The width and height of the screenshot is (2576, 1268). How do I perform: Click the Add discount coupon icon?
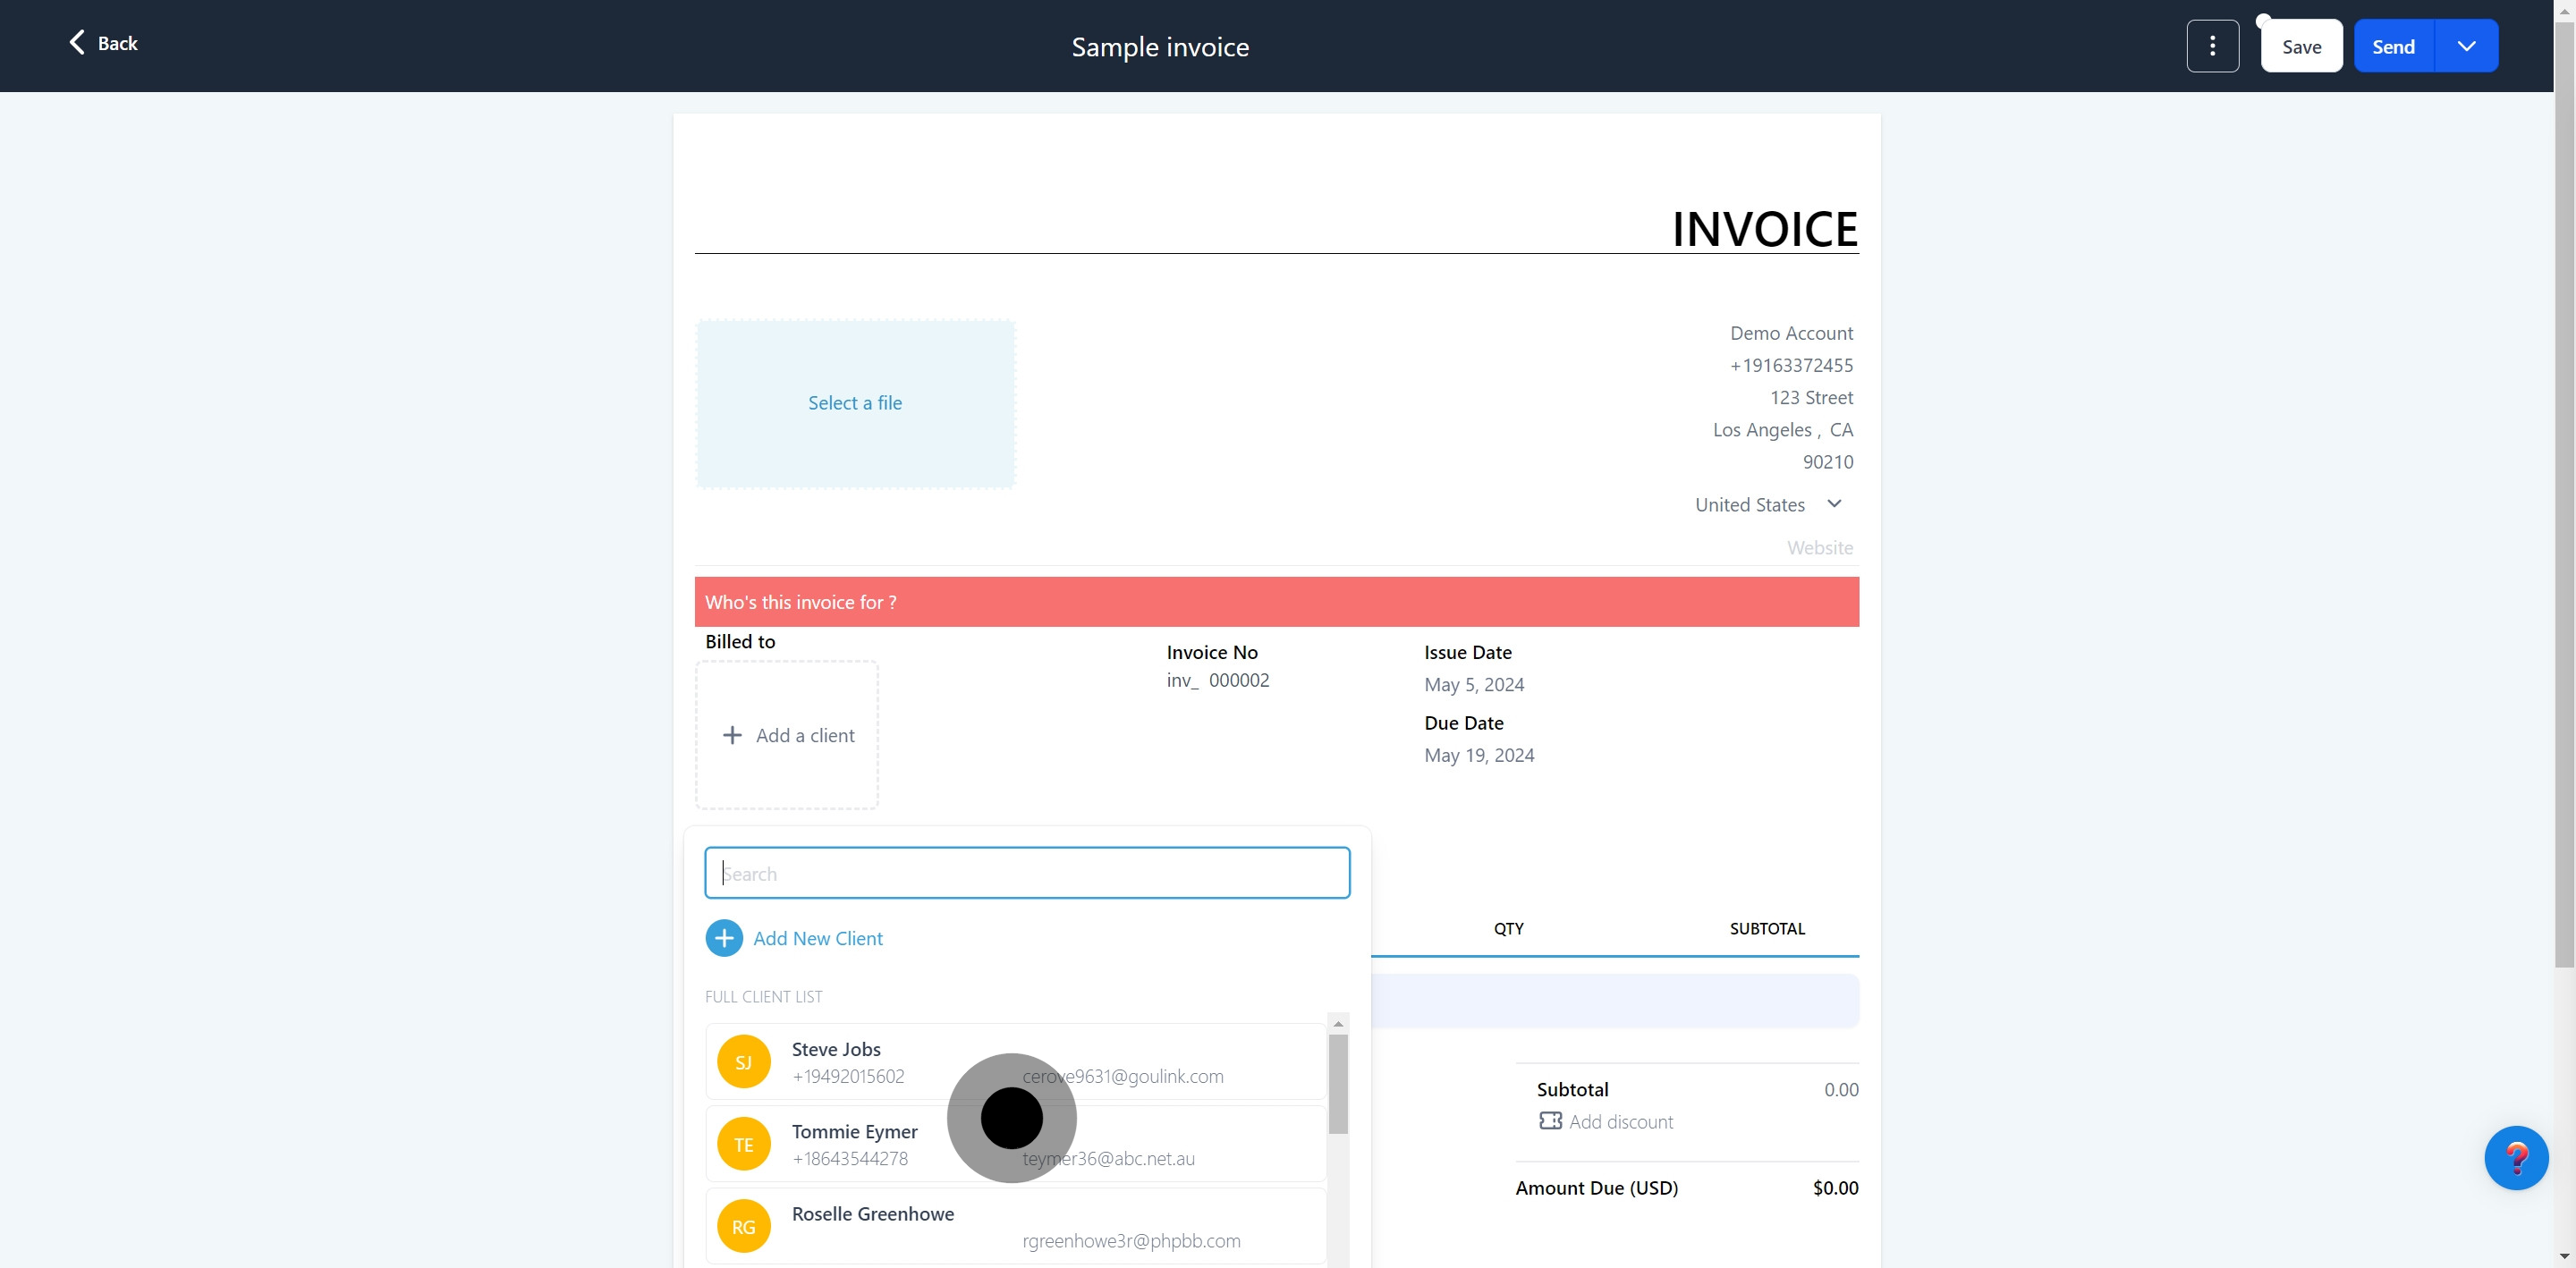pyautogui.click(x=1550, y=1121)
